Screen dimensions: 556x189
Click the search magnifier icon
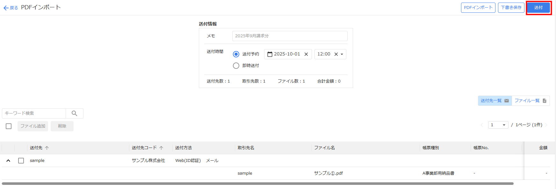74,113
